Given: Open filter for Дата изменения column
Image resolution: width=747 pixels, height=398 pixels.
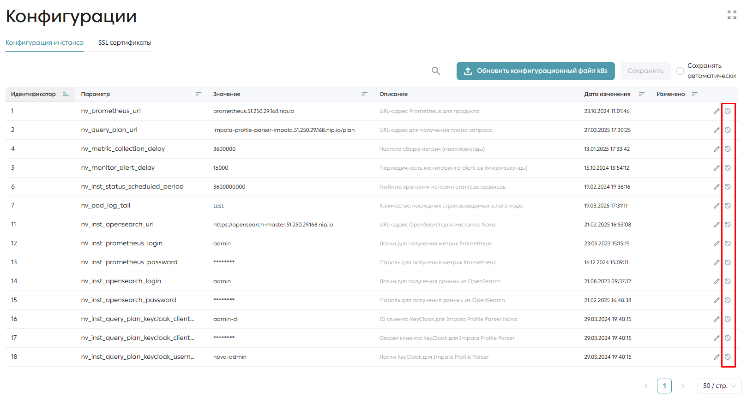Looking at the screenshot, I should point(642,94).
